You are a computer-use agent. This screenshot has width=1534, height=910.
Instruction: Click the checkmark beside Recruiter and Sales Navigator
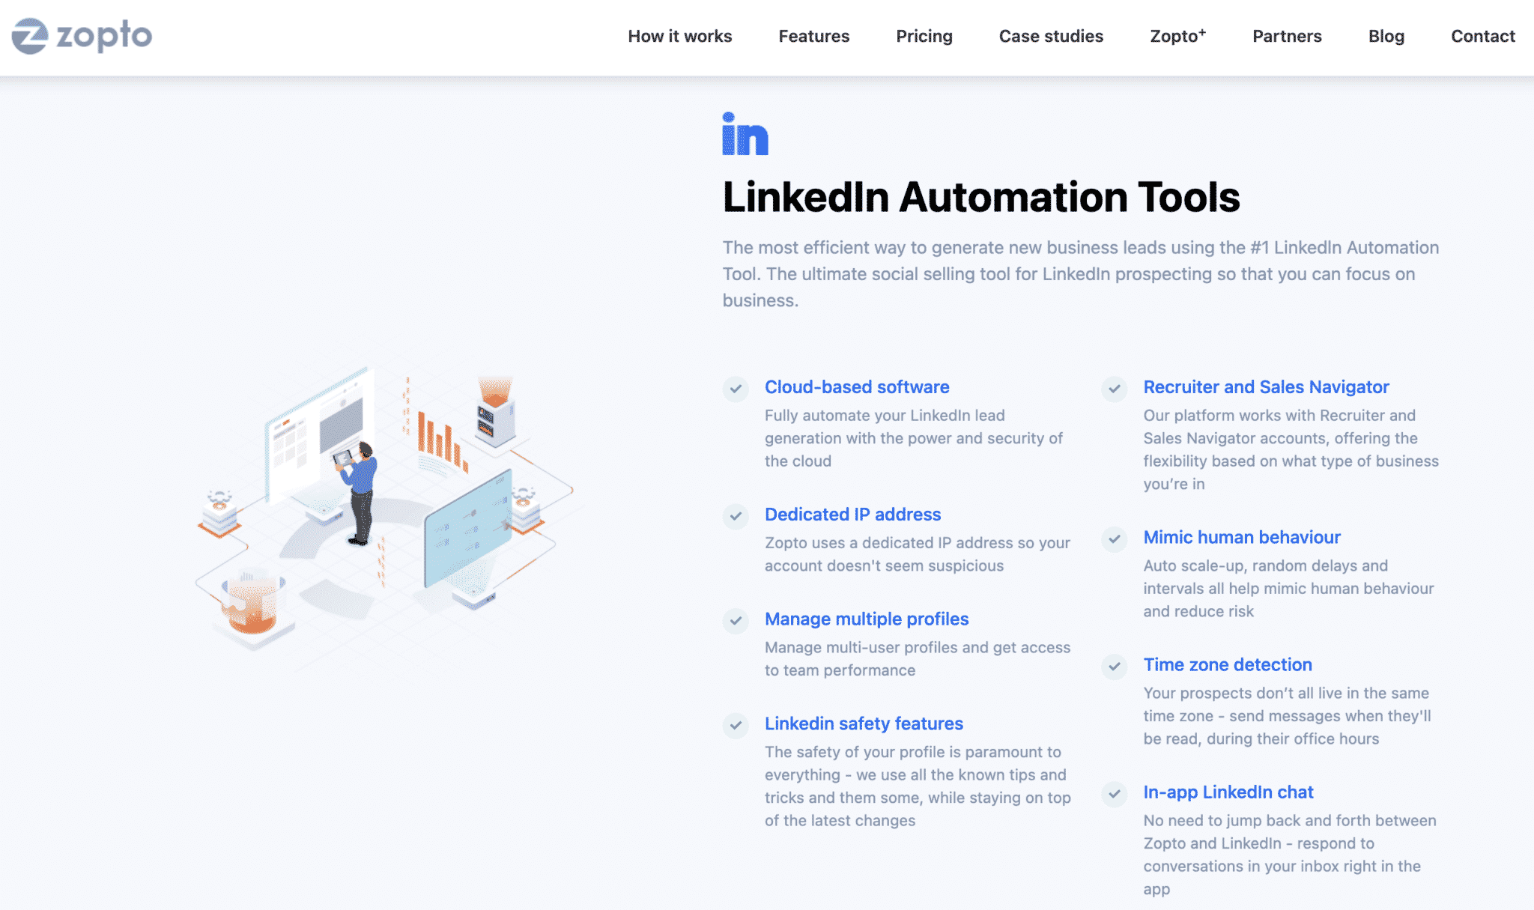pyautogui.click(x=1115, y=390)
